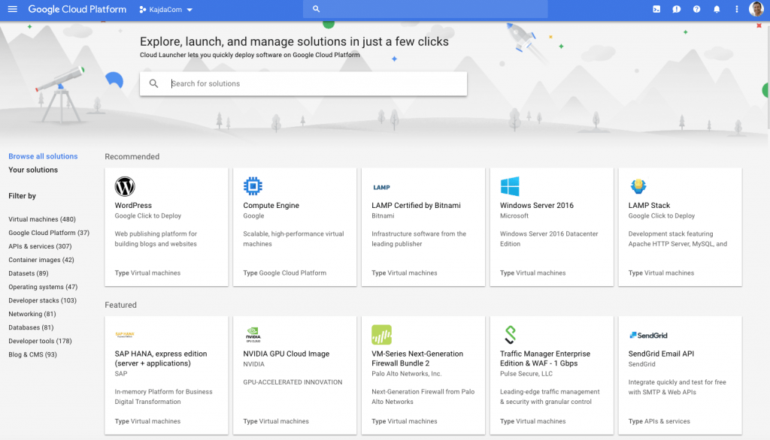Click the user account avatar
Screen dimensions: 770x440
(x=756, y=9)
